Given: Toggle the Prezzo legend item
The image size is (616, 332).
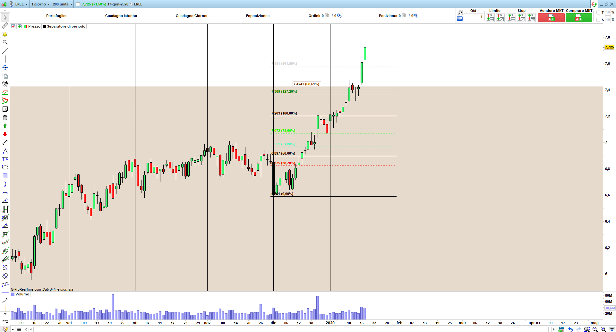Looking at the screenshot, I should pyautogui.click(x=32, y=26).
